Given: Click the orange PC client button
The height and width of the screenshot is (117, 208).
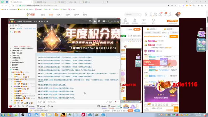Looking at the screenshot, I should tap(172, 21).
